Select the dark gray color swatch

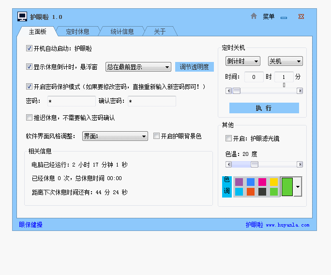pos(262,192)
